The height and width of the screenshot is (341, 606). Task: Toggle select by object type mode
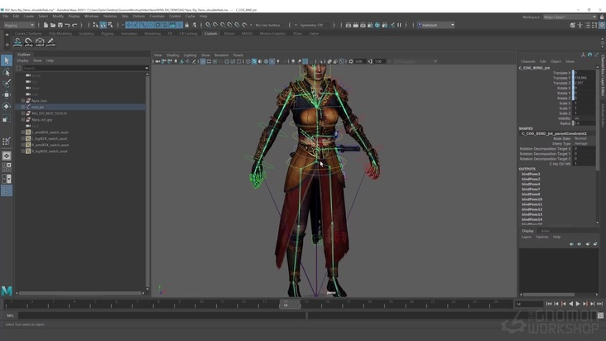(103, 25)
